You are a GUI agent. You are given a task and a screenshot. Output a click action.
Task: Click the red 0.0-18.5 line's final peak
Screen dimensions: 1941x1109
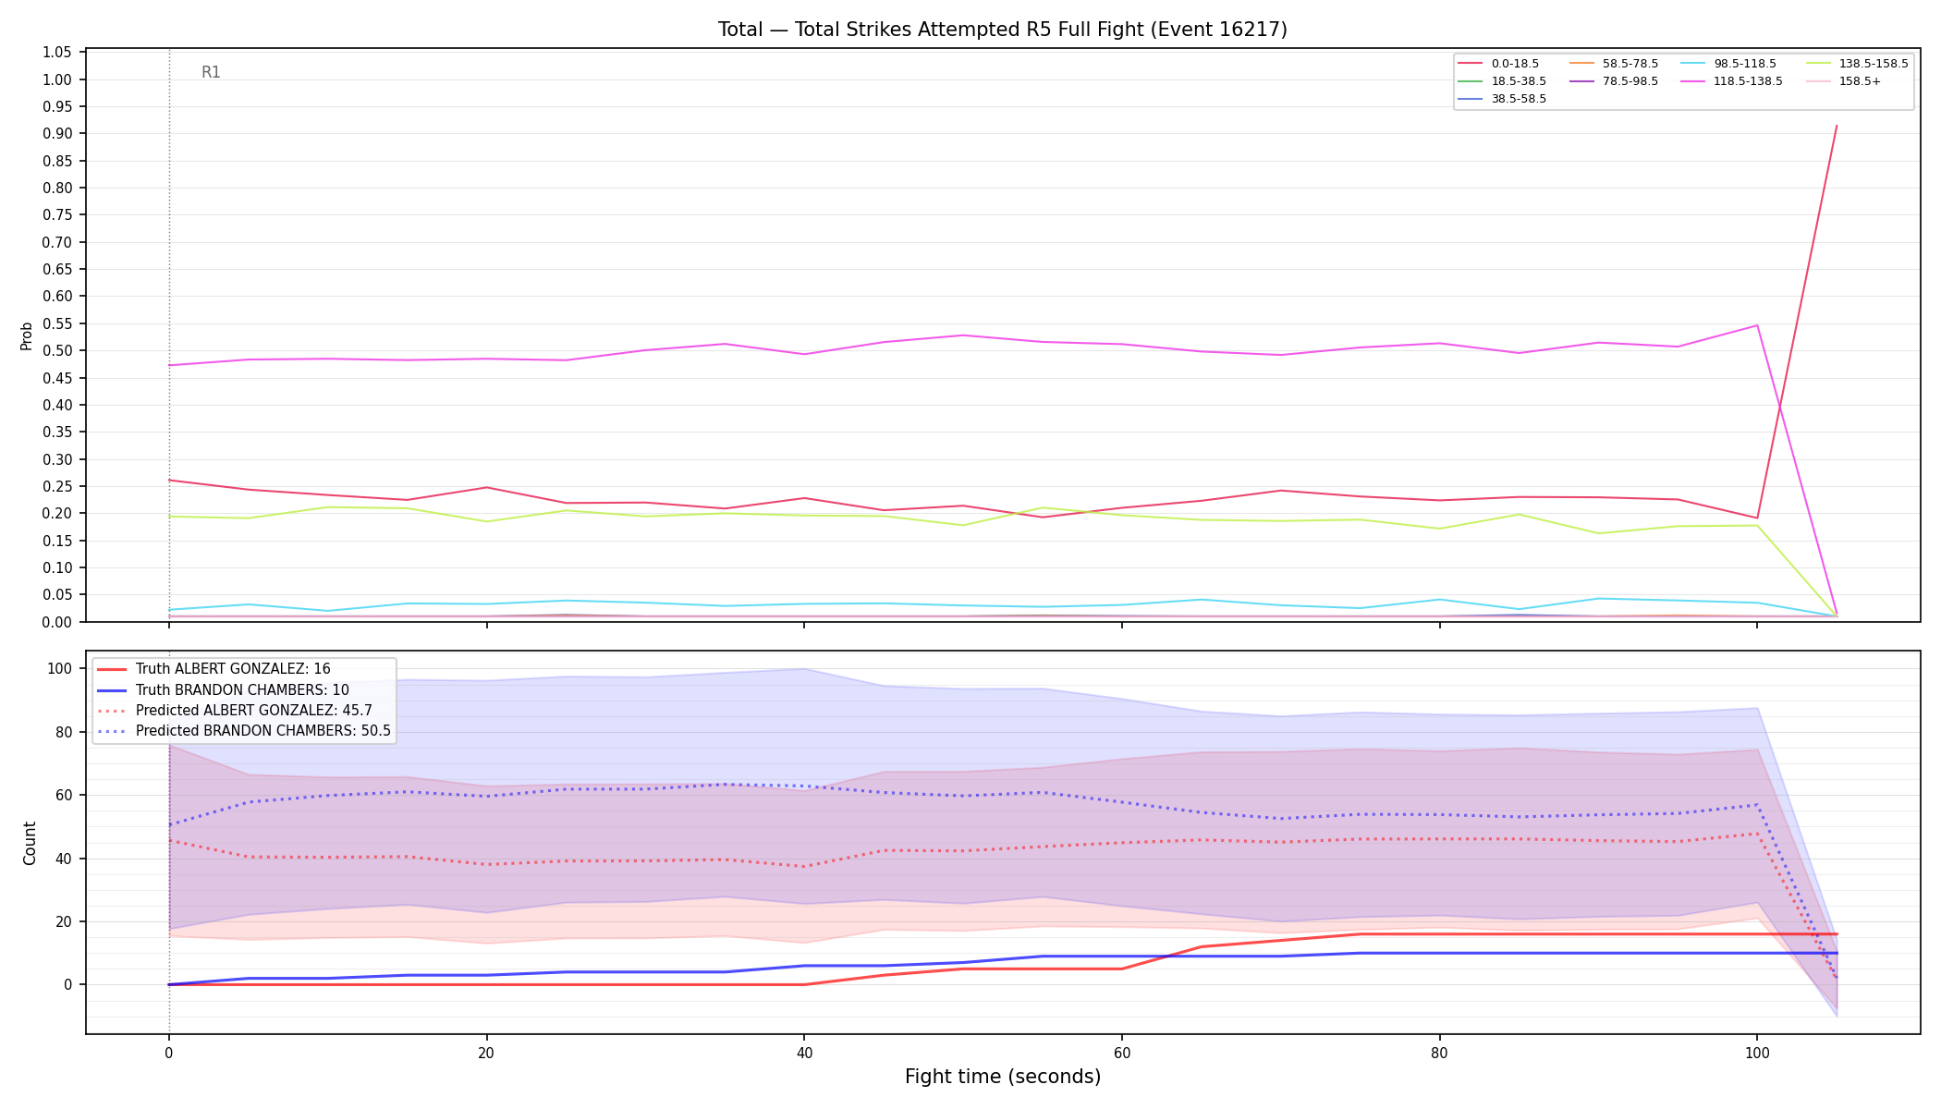tap(1836, 126)
